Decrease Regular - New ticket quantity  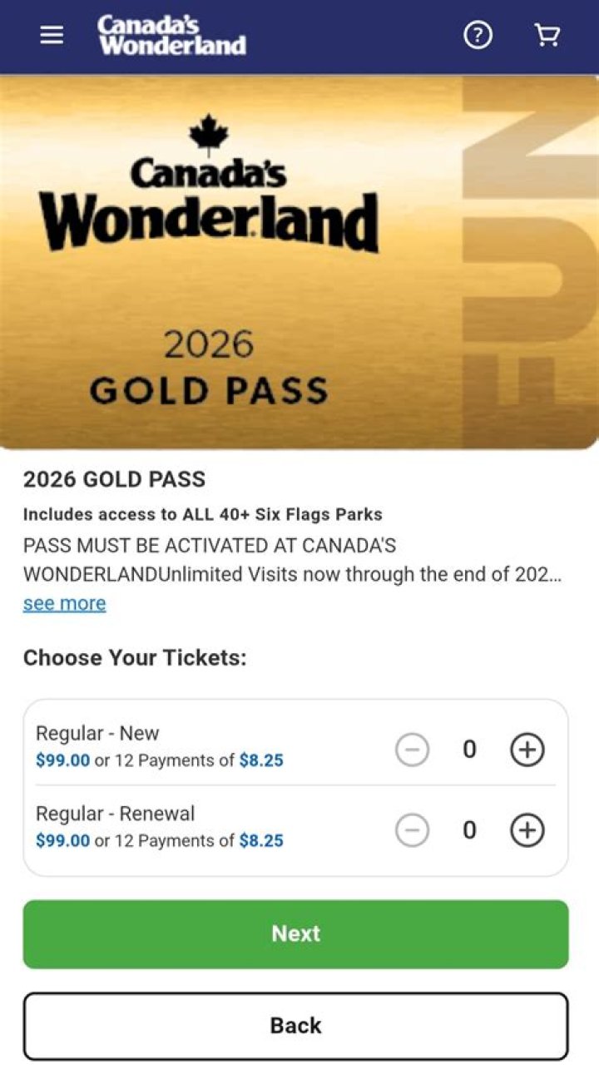click(412, 749)
